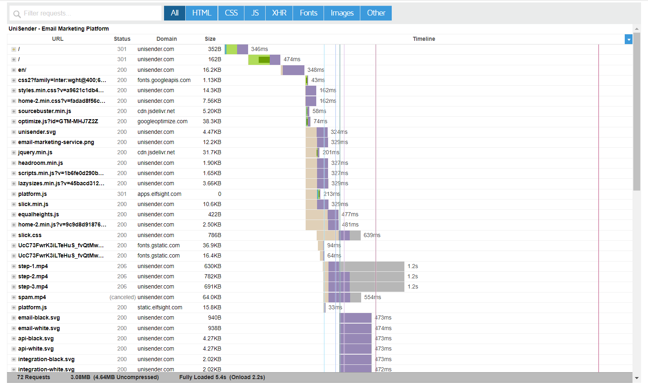Switch to the HTML filter tab
Image resolution: width=648 pixels, height=384 pixels.
coord(202,13)
